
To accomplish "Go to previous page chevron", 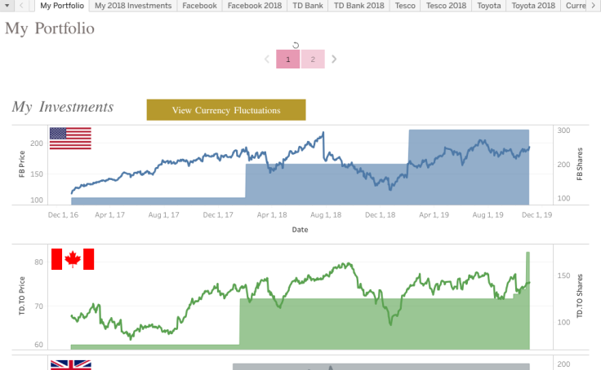I will (x=267, y=59).
